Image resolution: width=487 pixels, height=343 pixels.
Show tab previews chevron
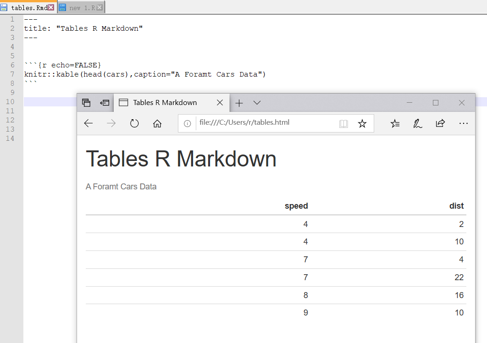(x=257, y=103)
